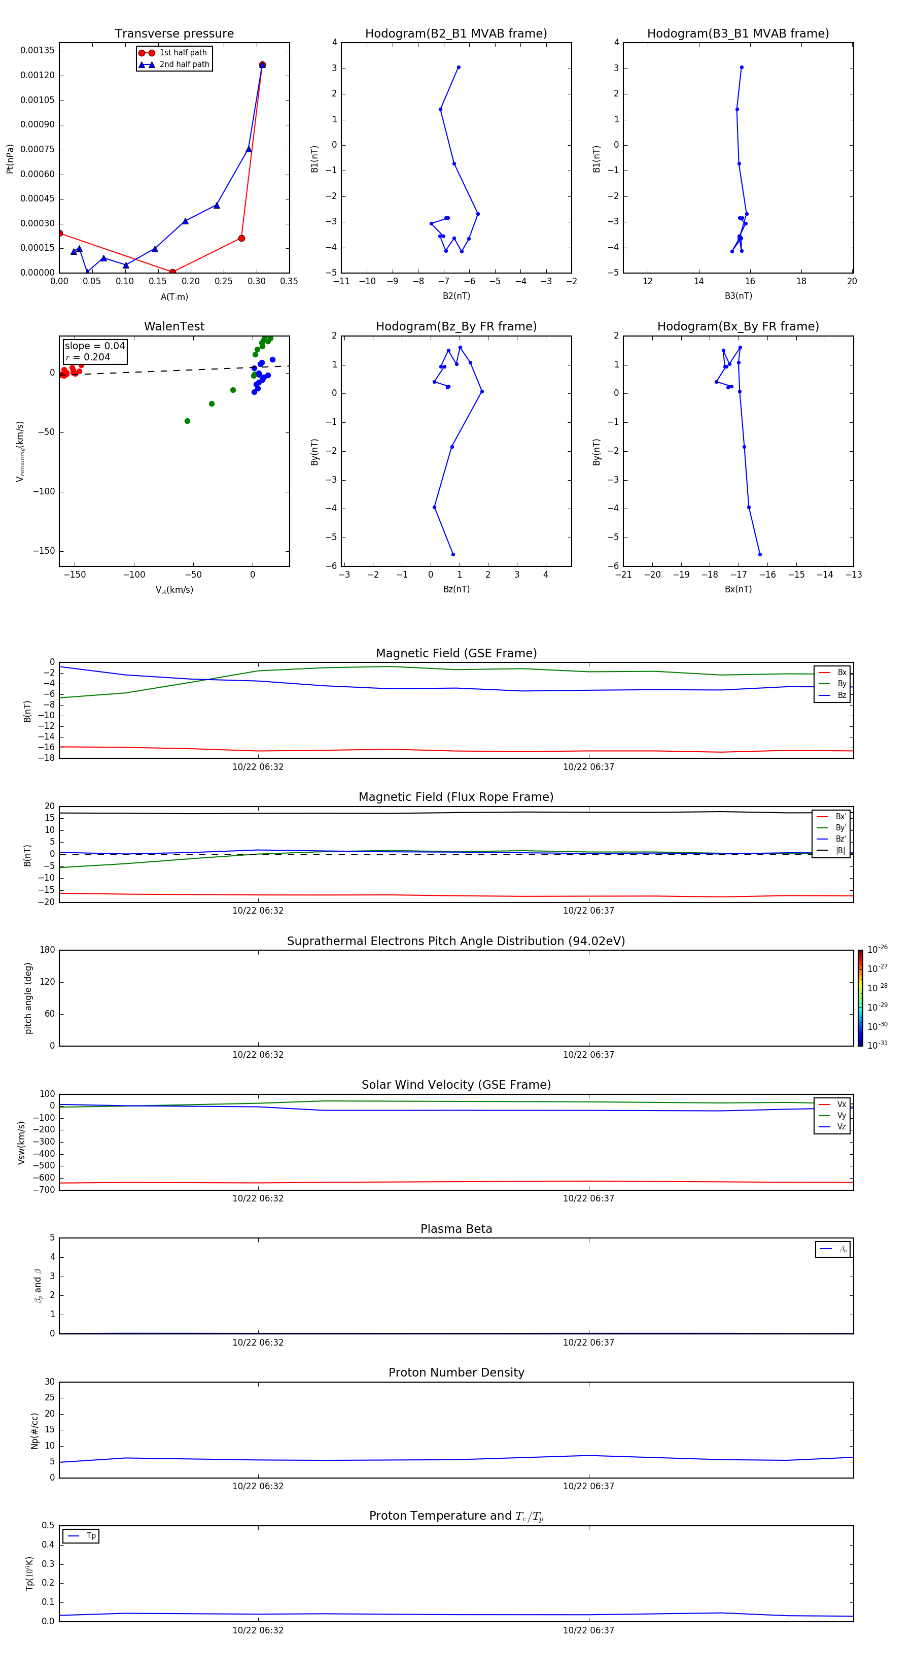Click the Suprathermal Electrons Pitch Angle Distribution title
The image size is (913, 1675).
pos(456,942)
